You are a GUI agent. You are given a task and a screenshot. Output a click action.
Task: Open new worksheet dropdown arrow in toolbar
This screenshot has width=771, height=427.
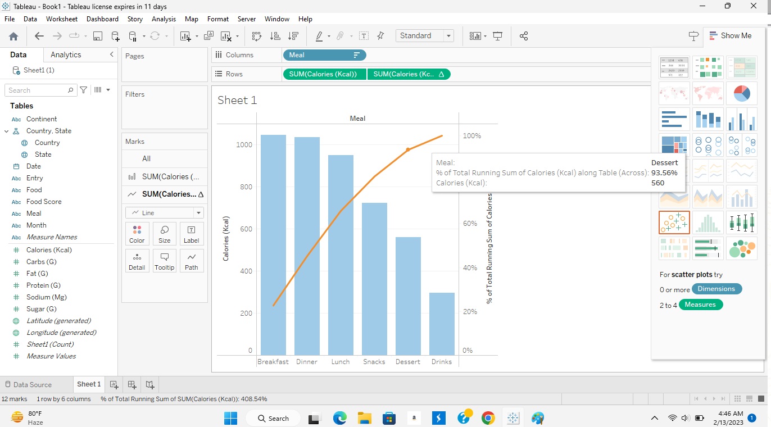[x=196, y=37]
